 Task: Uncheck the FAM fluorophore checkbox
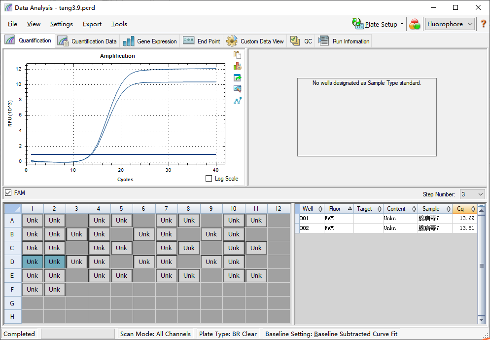point(8,192)
